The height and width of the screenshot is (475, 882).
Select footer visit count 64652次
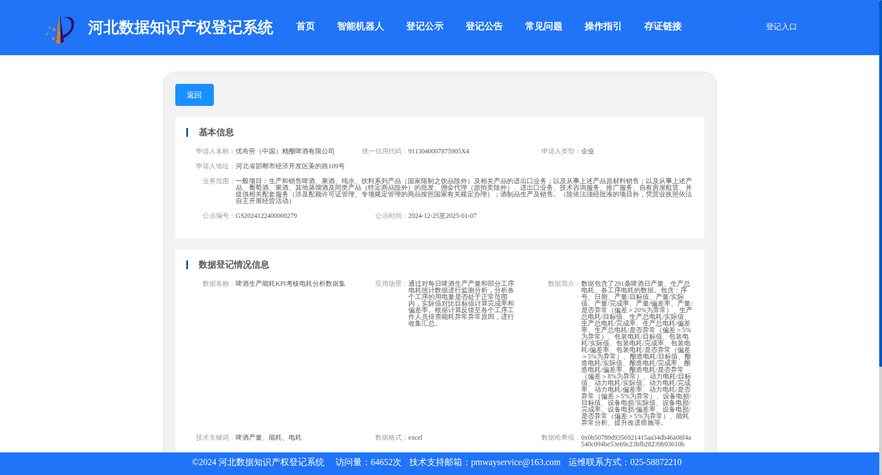(386, 462)
